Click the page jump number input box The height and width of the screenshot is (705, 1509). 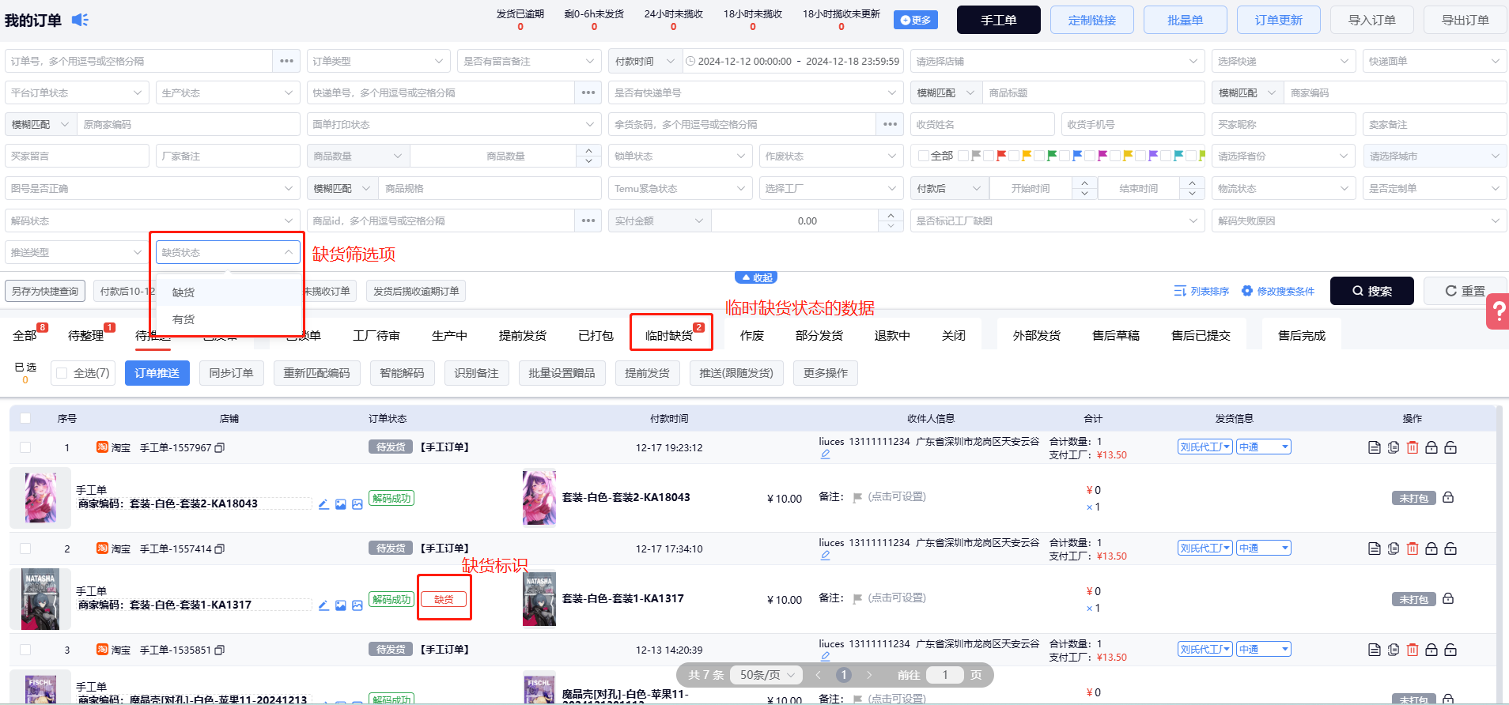click(944, 675)
